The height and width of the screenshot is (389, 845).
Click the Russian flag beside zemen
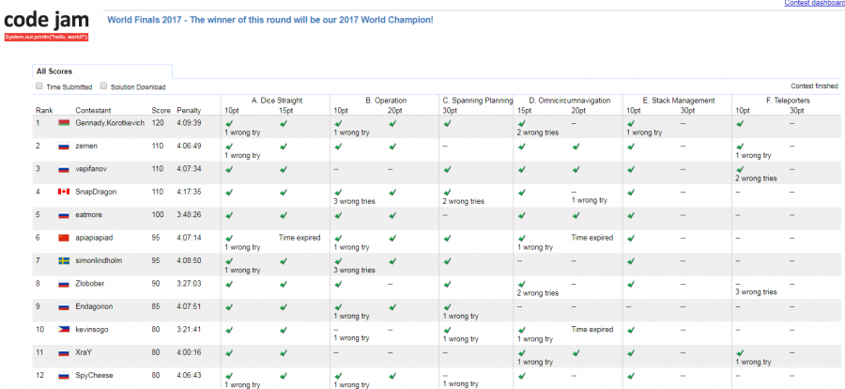pos(64,147)
